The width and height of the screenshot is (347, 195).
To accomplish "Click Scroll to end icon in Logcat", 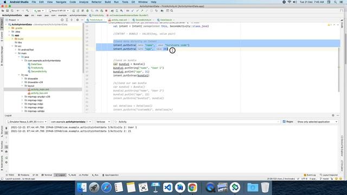I will 6,133.
